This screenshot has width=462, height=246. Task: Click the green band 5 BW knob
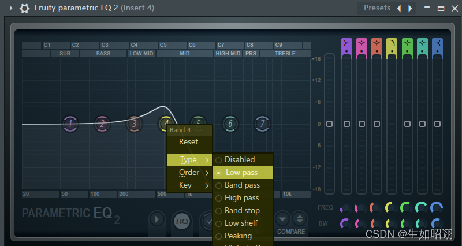[407, 224]
